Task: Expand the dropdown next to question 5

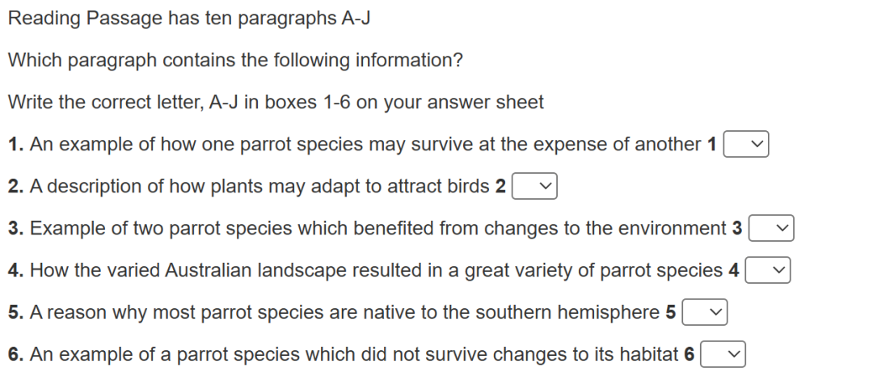Action: tap(705, 313)
